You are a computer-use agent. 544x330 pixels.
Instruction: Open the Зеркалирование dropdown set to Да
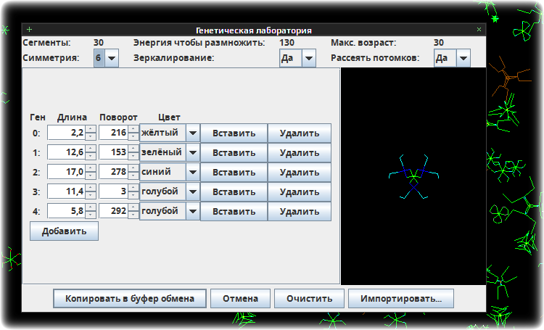[297, 58]
